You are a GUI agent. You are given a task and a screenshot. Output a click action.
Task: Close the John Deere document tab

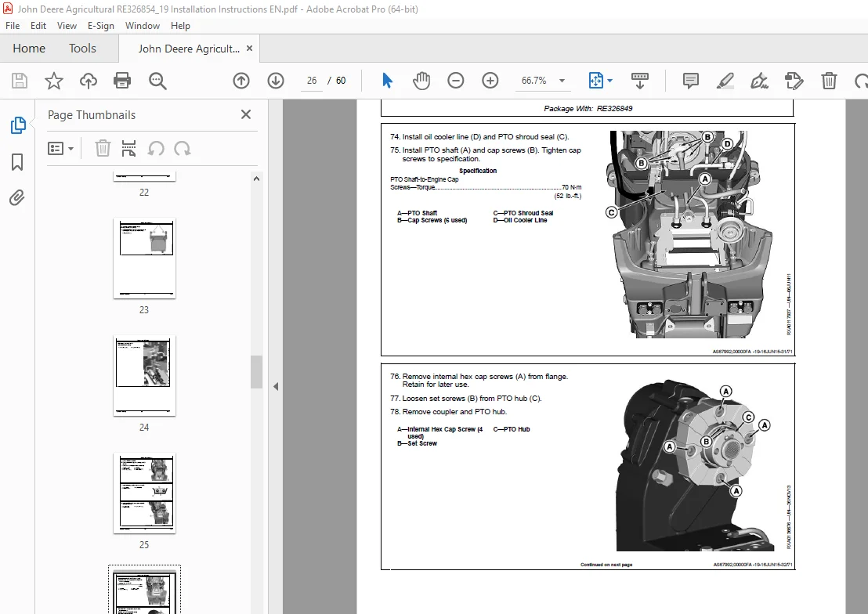coord(249,49)
